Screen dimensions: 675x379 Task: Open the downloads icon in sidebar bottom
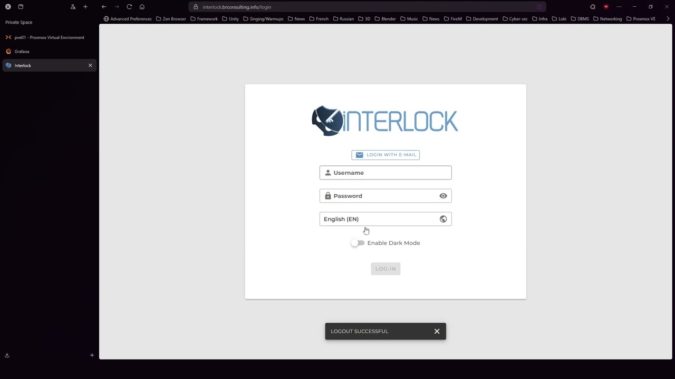tap(7, 355)
